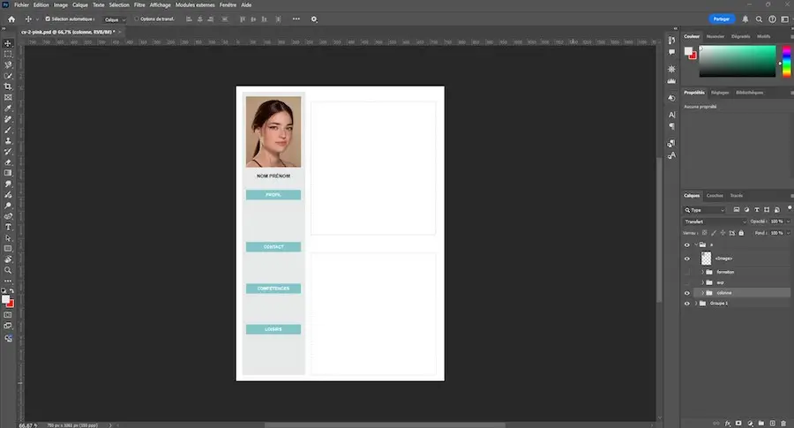This screenshot has height=428, width=794.
Task: Select the Crop tool
Action: (x=8, y=86)
